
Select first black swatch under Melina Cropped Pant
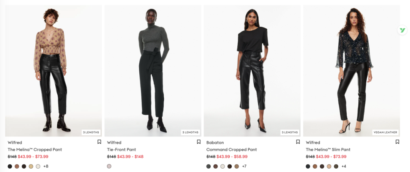click(x=10, y=166)
